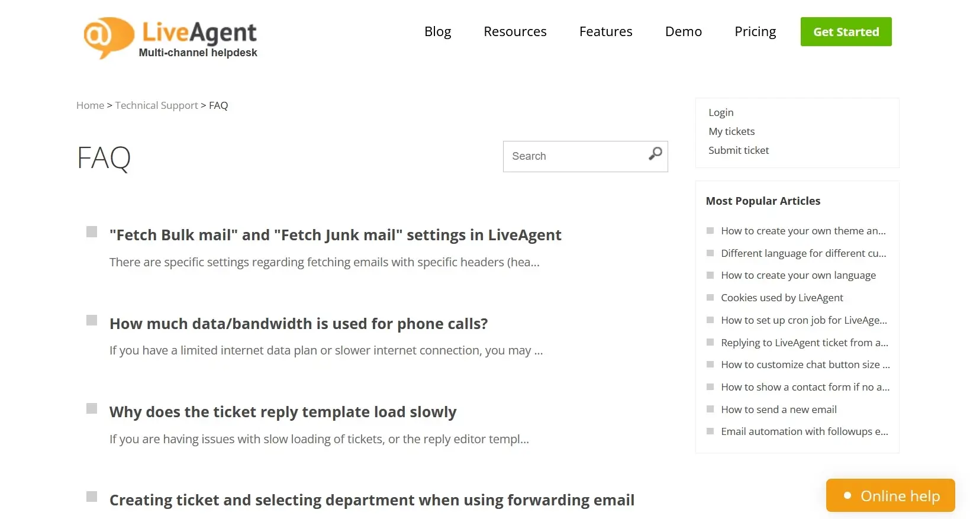Click the LiveAgent logo icon
The height and width of the screenshot is (519, 970).
click(108, 37)
